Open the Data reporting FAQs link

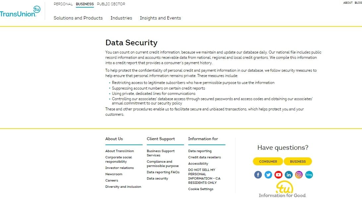pos(163,172)
